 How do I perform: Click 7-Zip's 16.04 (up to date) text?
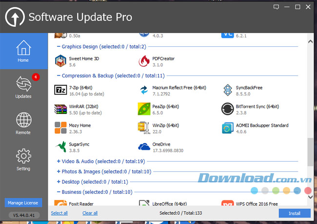(87, 94)
